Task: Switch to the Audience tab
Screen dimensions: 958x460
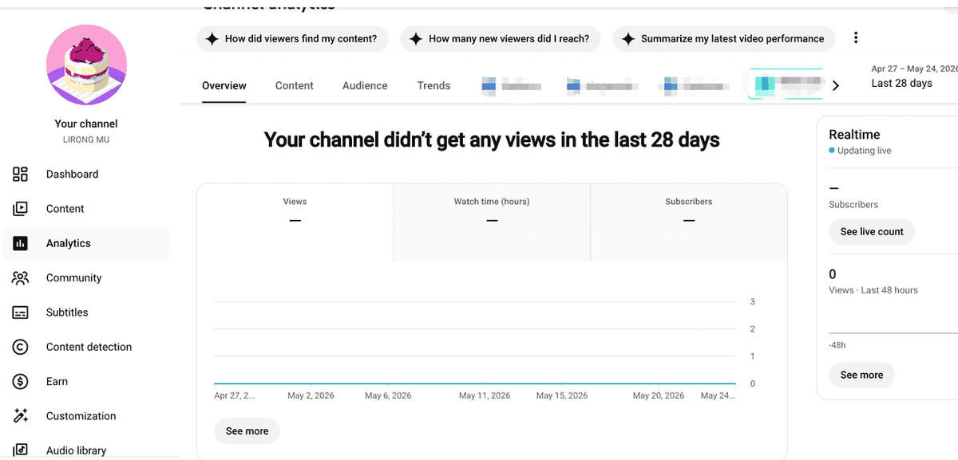Action: click(x=365, y=85)
